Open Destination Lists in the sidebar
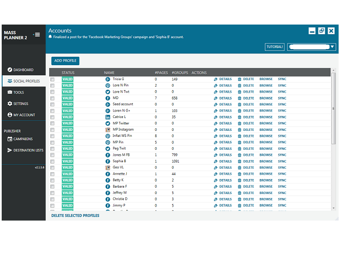 25,150
